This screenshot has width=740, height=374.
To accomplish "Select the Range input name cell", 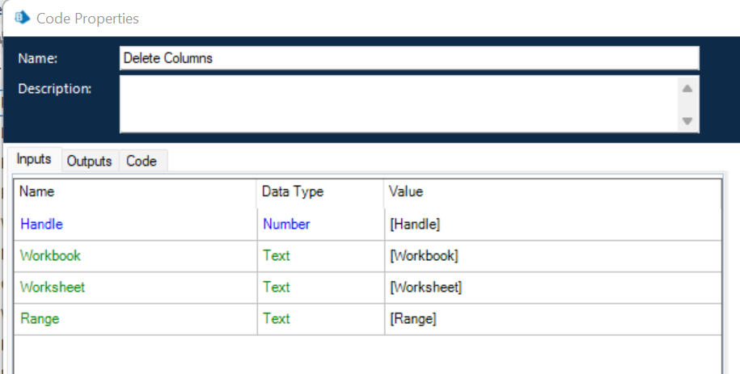I will pyautogui.click(x=135, y=319).
